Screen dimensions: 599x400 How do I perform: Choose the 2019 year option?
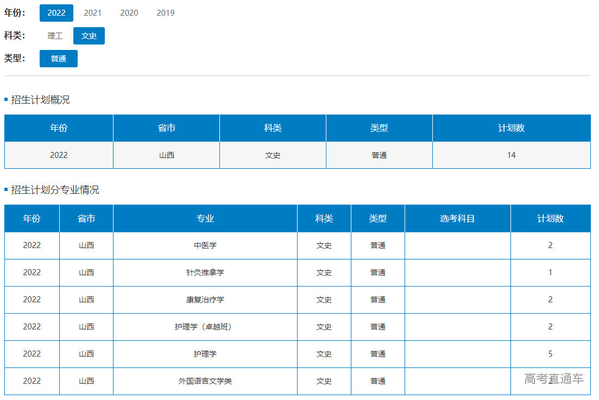point(165,13)
